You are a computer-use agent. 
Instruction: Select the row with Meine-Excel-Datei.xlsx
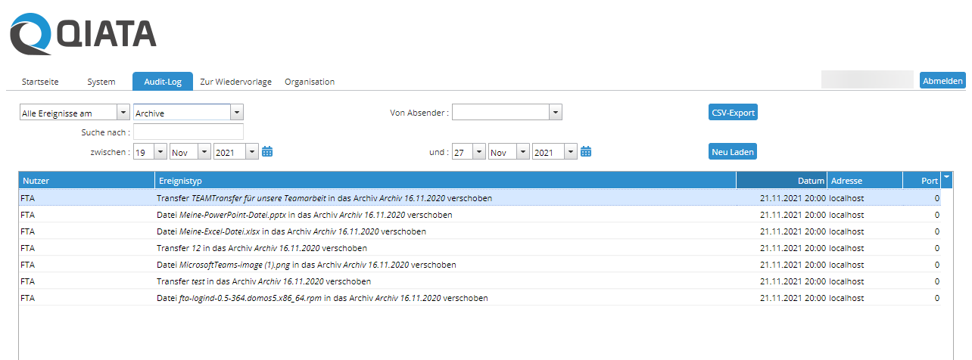480,231
